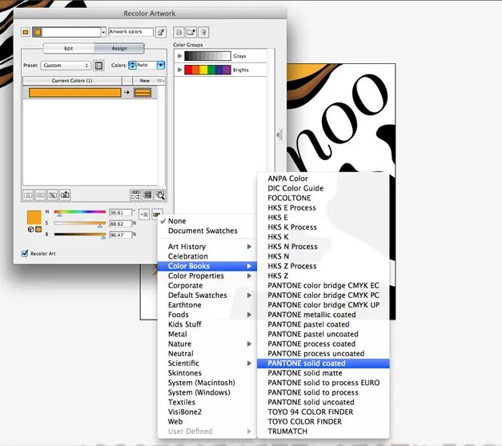Click the out-of-web-color cube icon

pyautogui.click(x=30, y=229)
